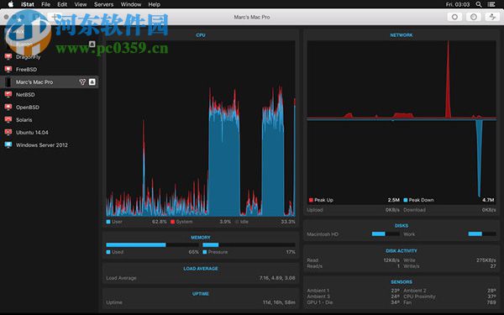
Task: Click the CPU Proximity sensor label
Action: tap(419, 297)
